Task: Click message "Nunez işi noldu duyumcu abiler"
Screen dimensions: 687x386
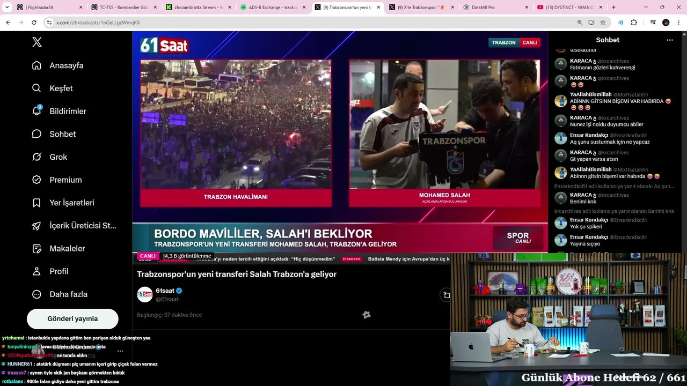Action: click(606, 124)
